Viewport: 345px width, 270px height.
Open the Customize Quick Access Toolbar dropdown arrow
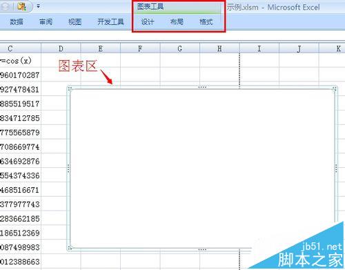pyautogui.click(x=38, y=6)
